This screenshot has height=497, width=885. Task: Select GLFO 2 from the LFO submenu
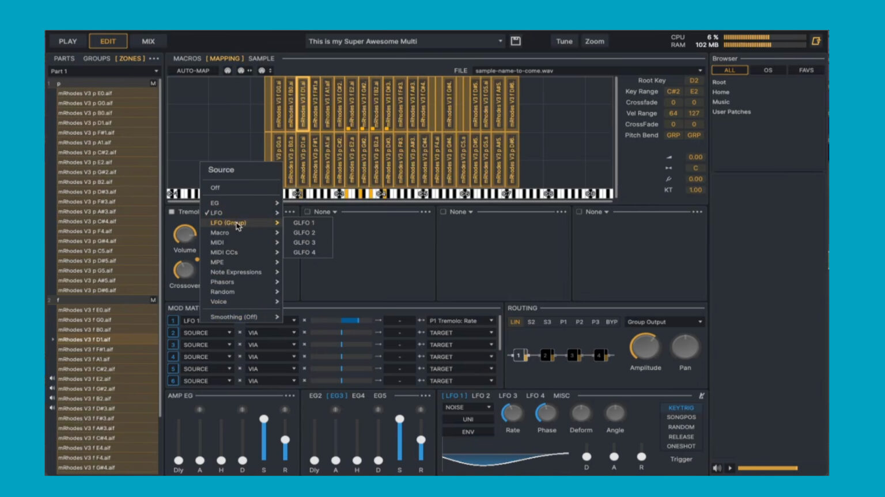click(304, 232)
